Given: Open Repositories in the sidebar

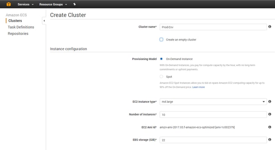Looking at the screenshot, I should 18,34.
